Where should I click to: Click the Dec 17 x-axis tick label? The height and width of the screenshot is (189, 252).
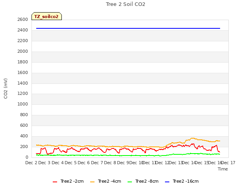(228, 163)
